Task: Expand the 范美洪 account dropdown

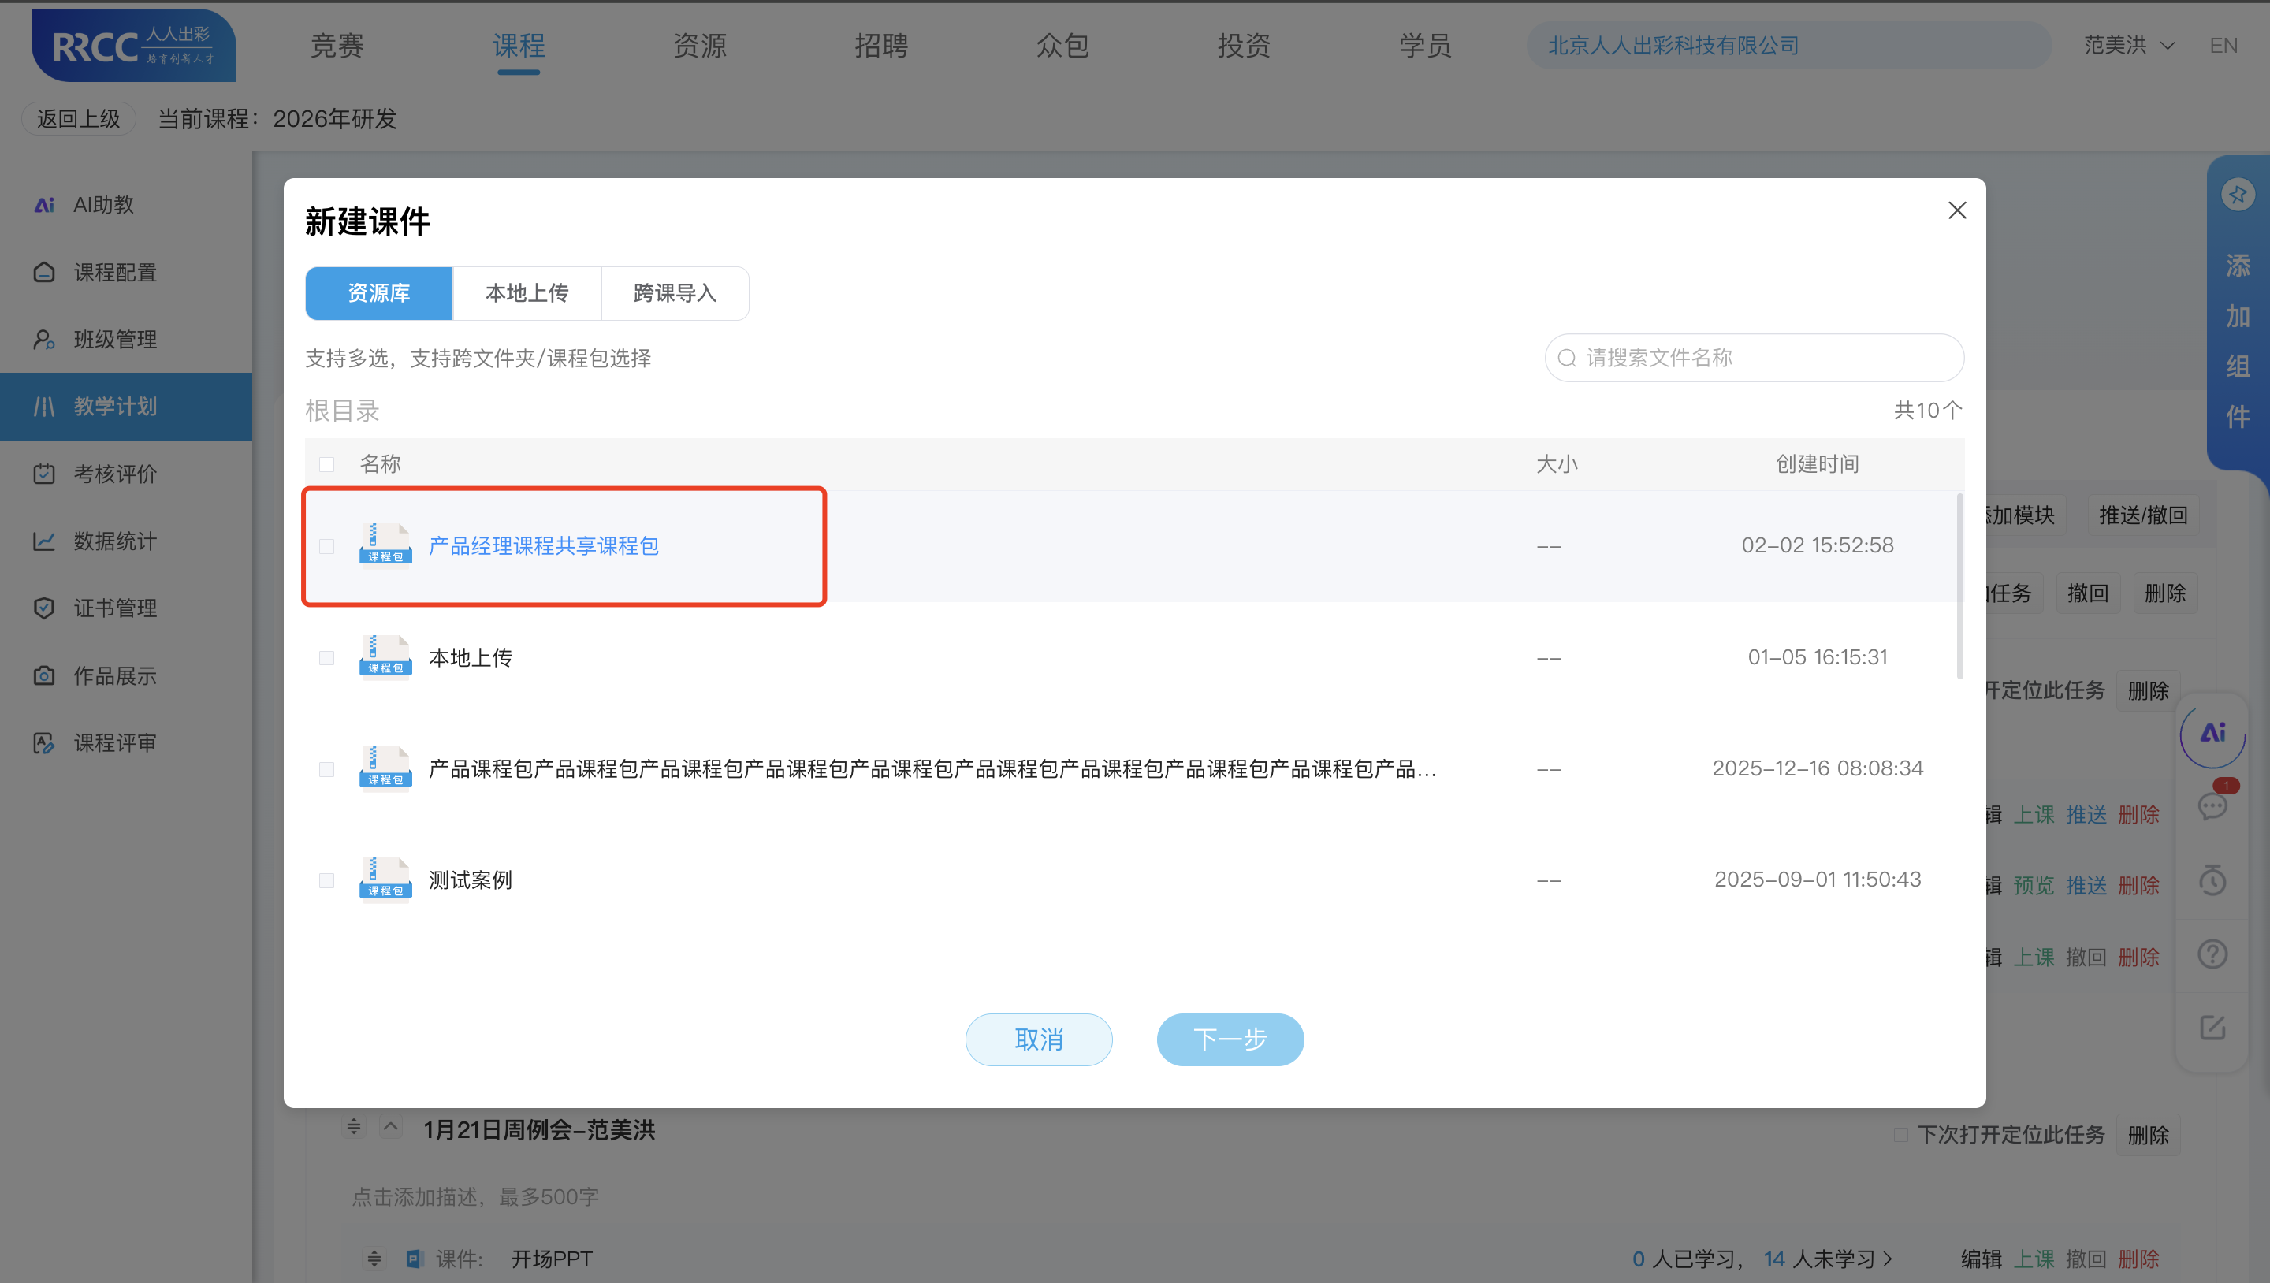Action: (2129, 45)
